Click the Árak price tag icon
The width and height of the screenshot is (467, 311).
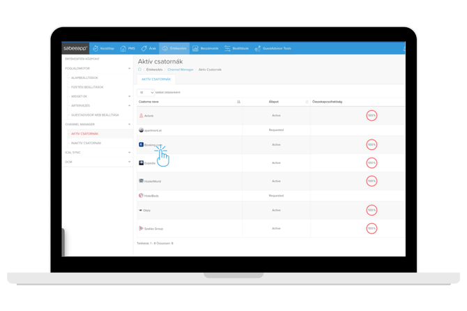pos(144,49)
